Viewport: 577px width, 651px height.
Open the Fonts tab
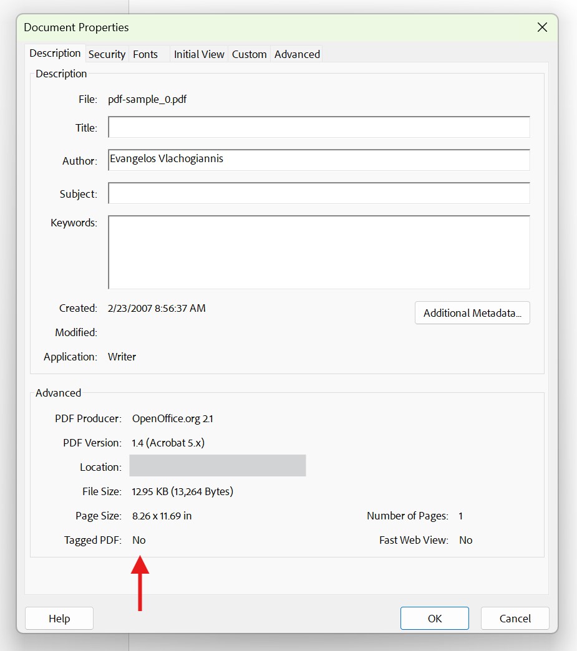click(x=145, y=54)
